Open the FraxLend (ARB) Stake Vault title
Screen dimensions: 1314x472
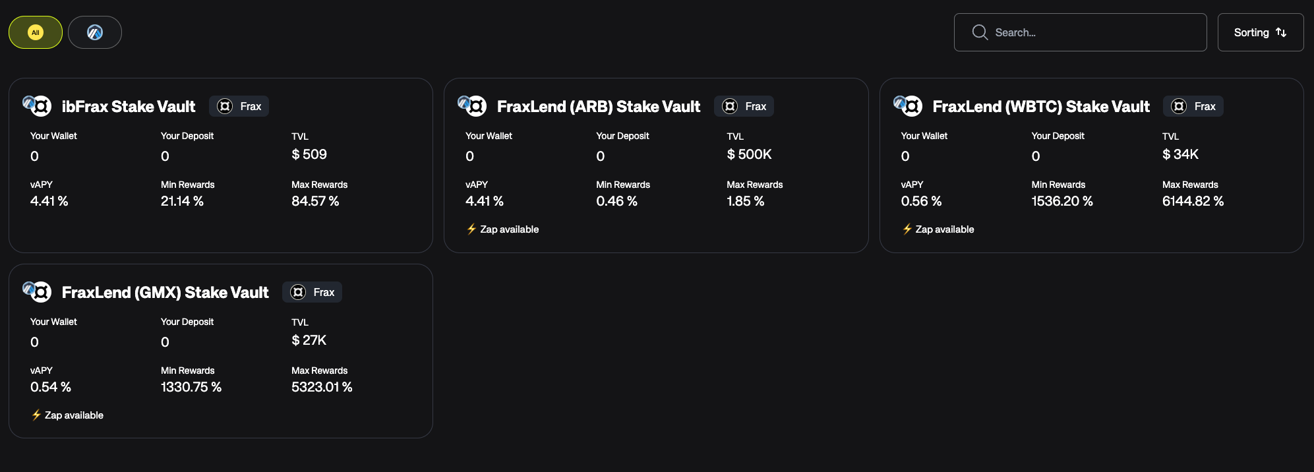pyautogui.click(x=598, y=107)
